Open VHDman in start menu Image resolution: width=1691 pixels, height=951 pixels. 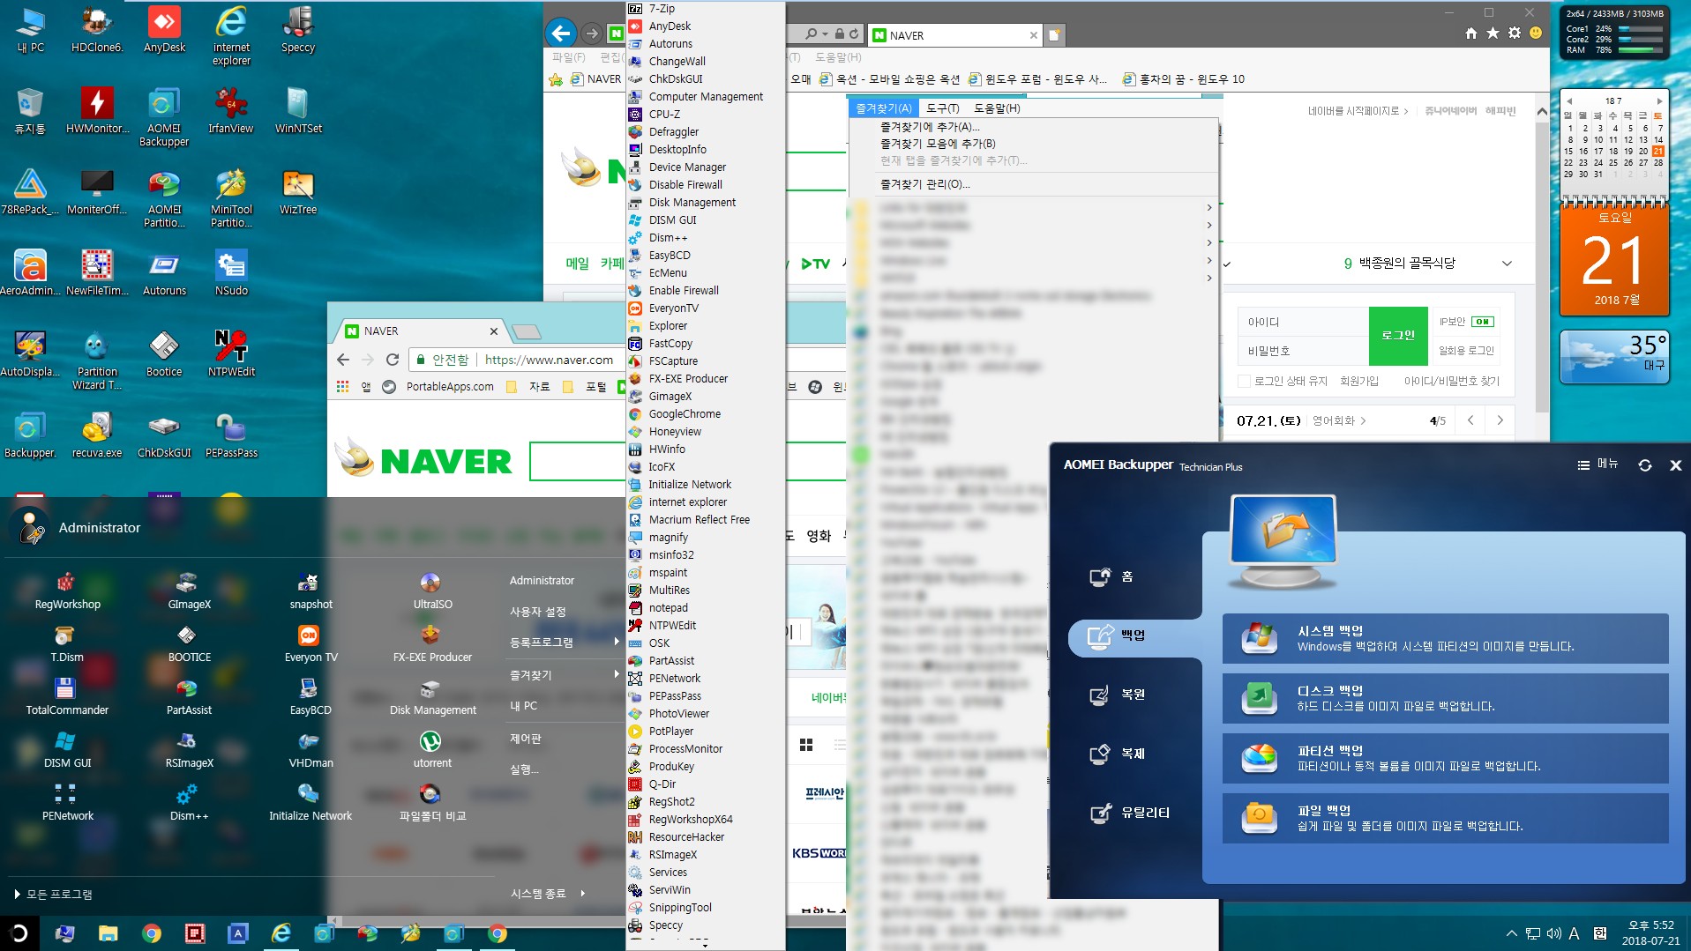pyautogui.click(x=311, y=749)
